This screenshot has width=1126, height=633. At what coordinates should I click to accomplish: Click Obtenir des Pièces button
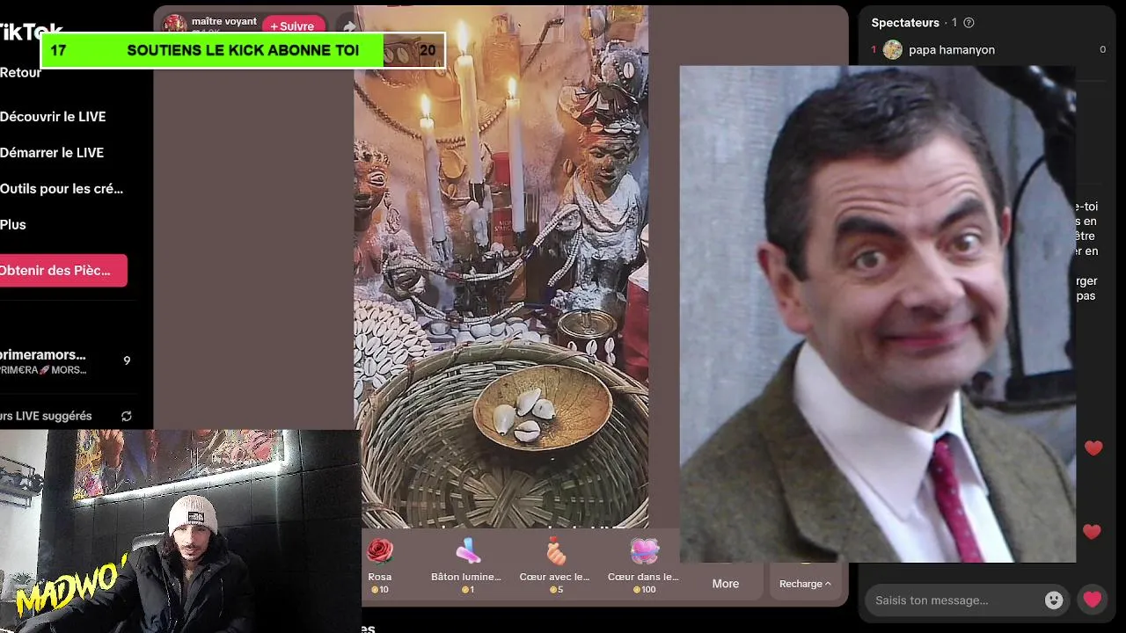62,270
